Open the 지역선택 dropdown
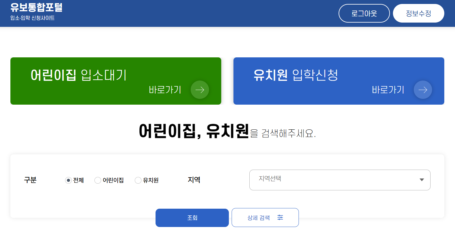 pyautogui.click(x=340, y=180)
